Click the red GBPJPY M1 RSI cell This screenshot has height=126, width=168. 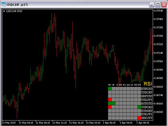(x=139, y=118)
